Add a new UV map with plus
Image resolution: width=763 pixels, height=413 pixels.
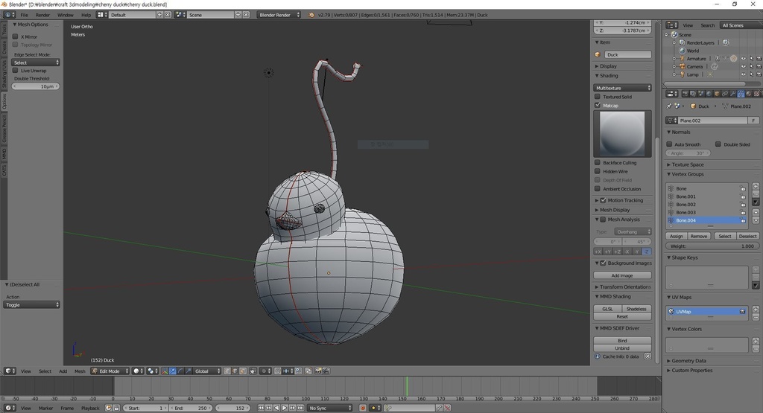click(756, 309)
